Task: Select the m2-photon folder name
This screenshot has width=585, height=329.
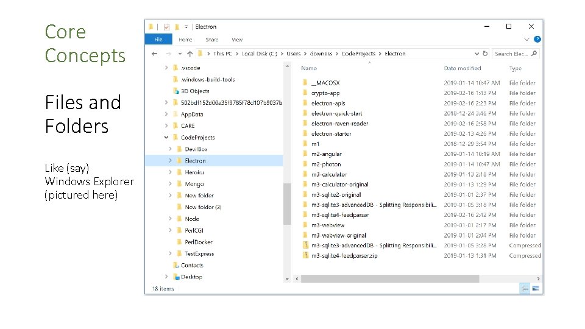Action: point(326,164)
